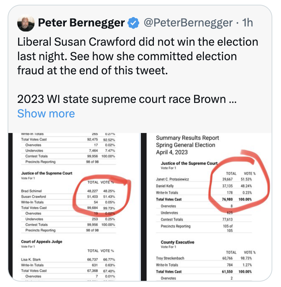Open the Peter Bernegger display name link
The image size is (281, 287).
[x=81, y=23]
